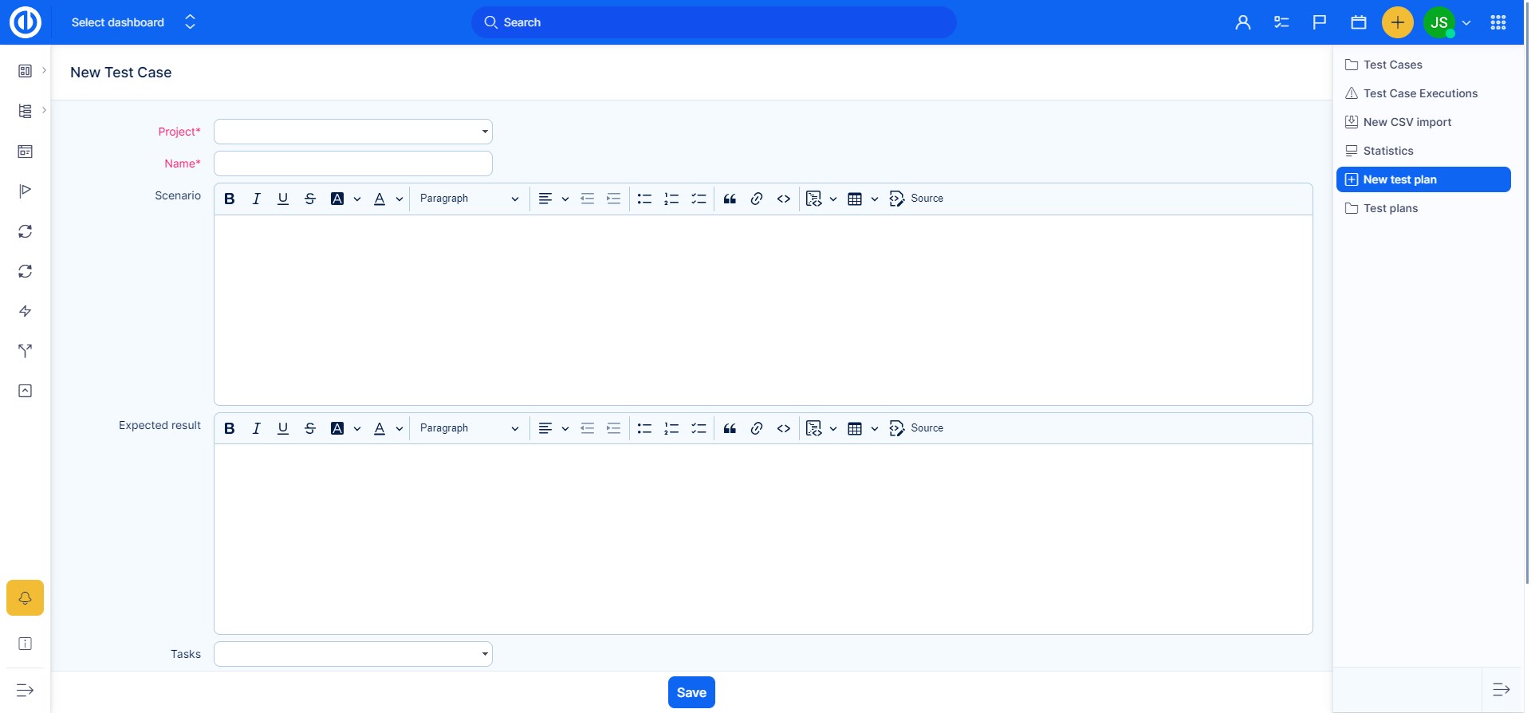This screenshot has height=713, width=1531.
Task: Click the New test plan button
Action: coord(1423,179)
